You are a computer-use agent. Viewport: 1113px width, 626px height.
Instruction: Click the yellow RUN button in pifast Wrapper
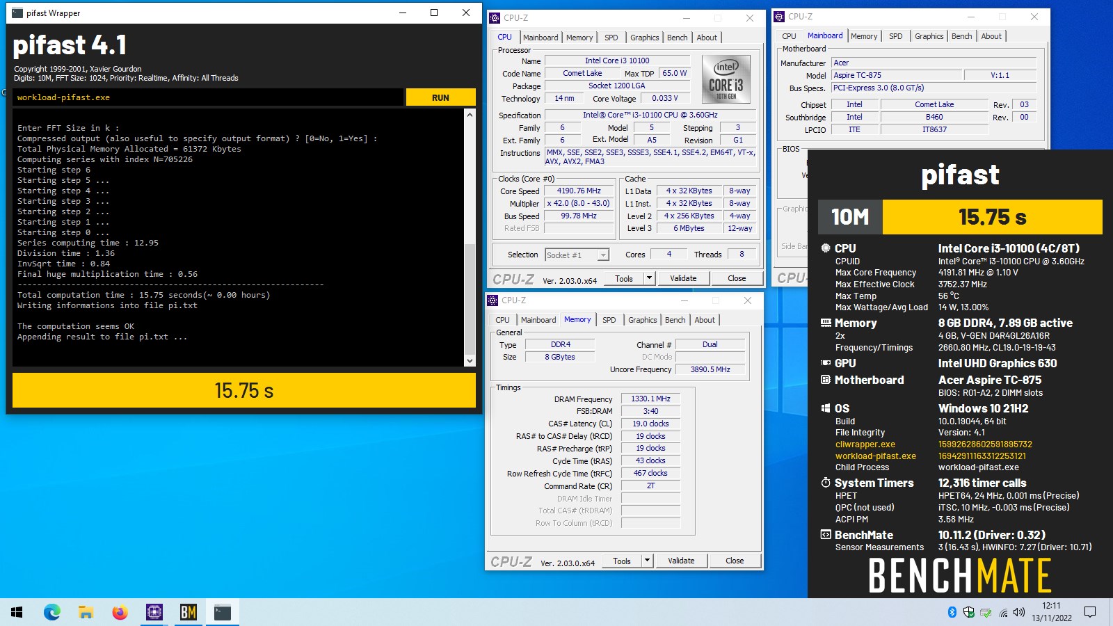click(440, 97)
